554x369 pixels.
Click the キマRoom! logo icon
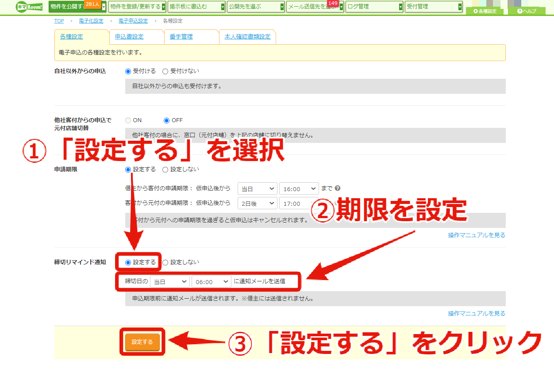point(29,7)
